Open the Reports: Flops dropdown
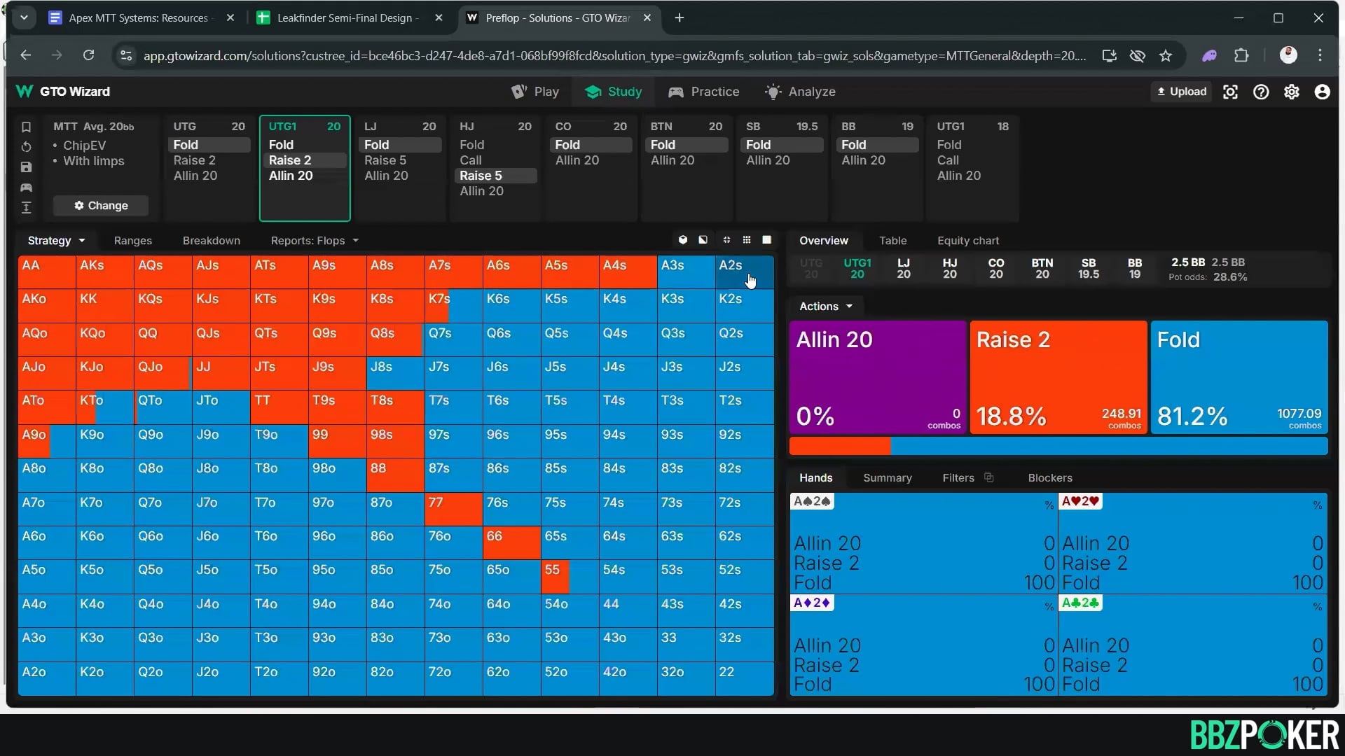The height and width of the screenshot is (756, 1345). pyautogui.click(x=315, y=240)
